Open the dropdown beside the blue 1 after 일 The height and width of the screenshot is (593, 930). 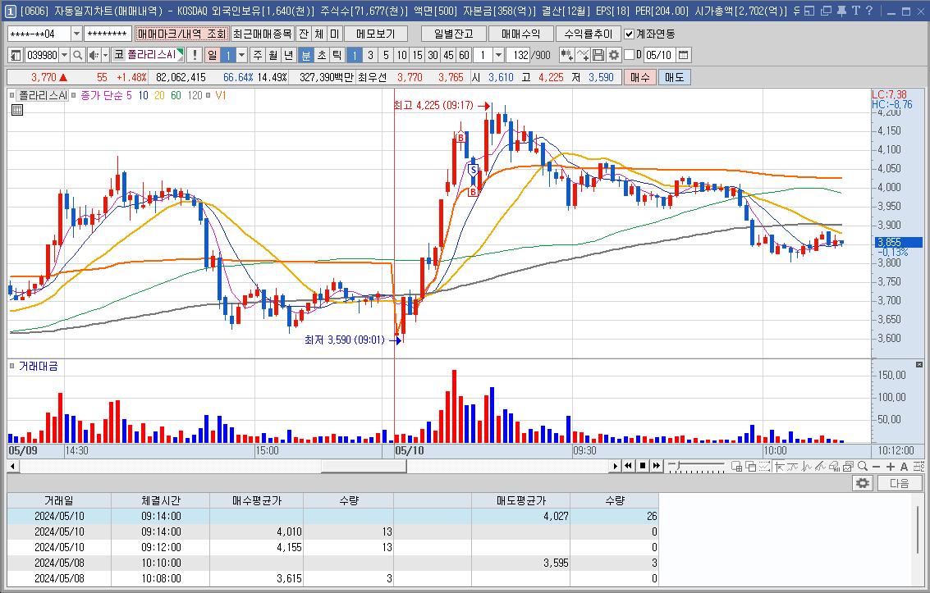click(241, 55)
